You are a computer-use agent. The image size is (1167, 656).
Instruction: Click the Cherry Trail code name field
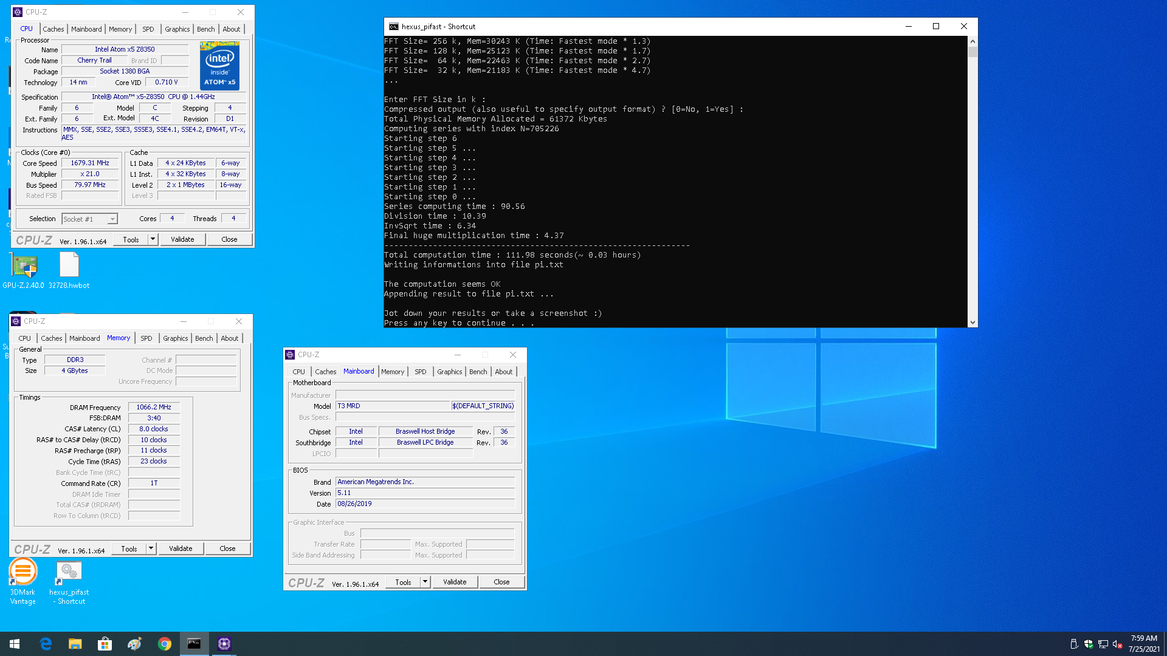pos(95,60)
